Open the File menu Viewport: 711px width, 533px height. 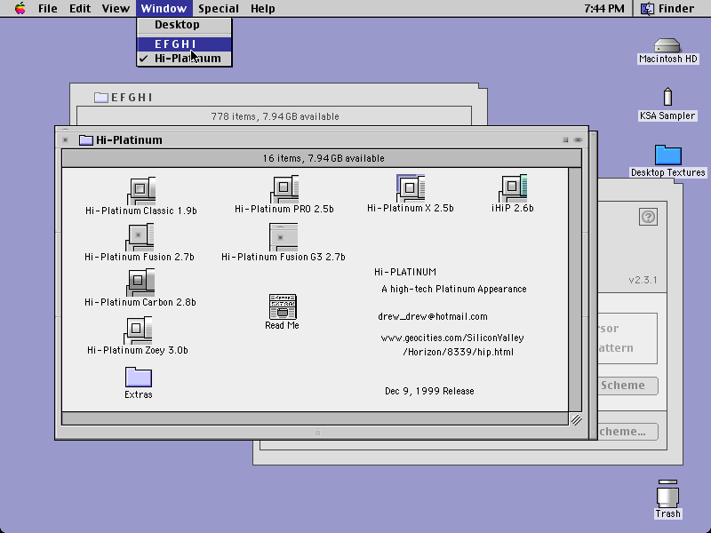[x=48, y=8]
